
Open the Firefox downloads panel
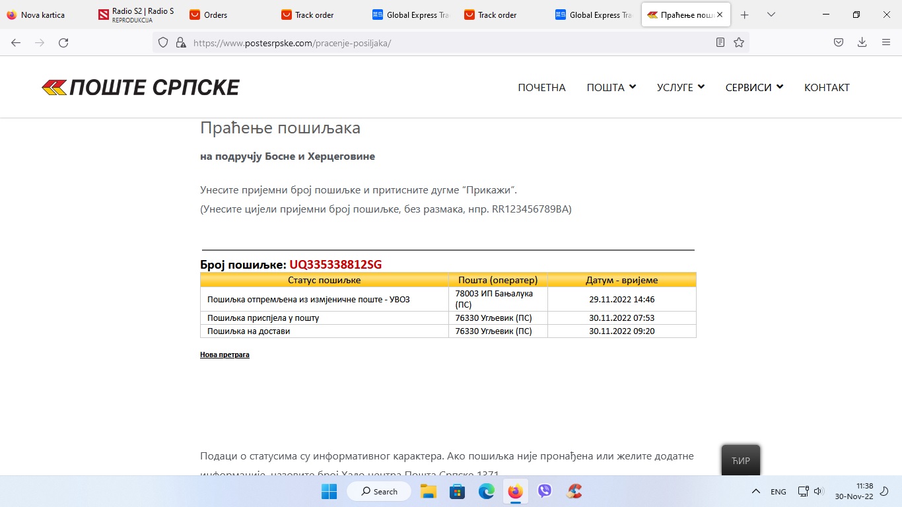tap(862, 42)
